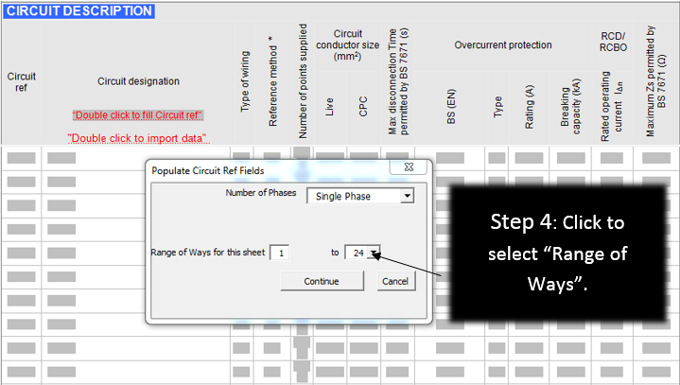Click the Overcurrent protection header cell
The image size is (680, 385).
click(x=502, y=45)
